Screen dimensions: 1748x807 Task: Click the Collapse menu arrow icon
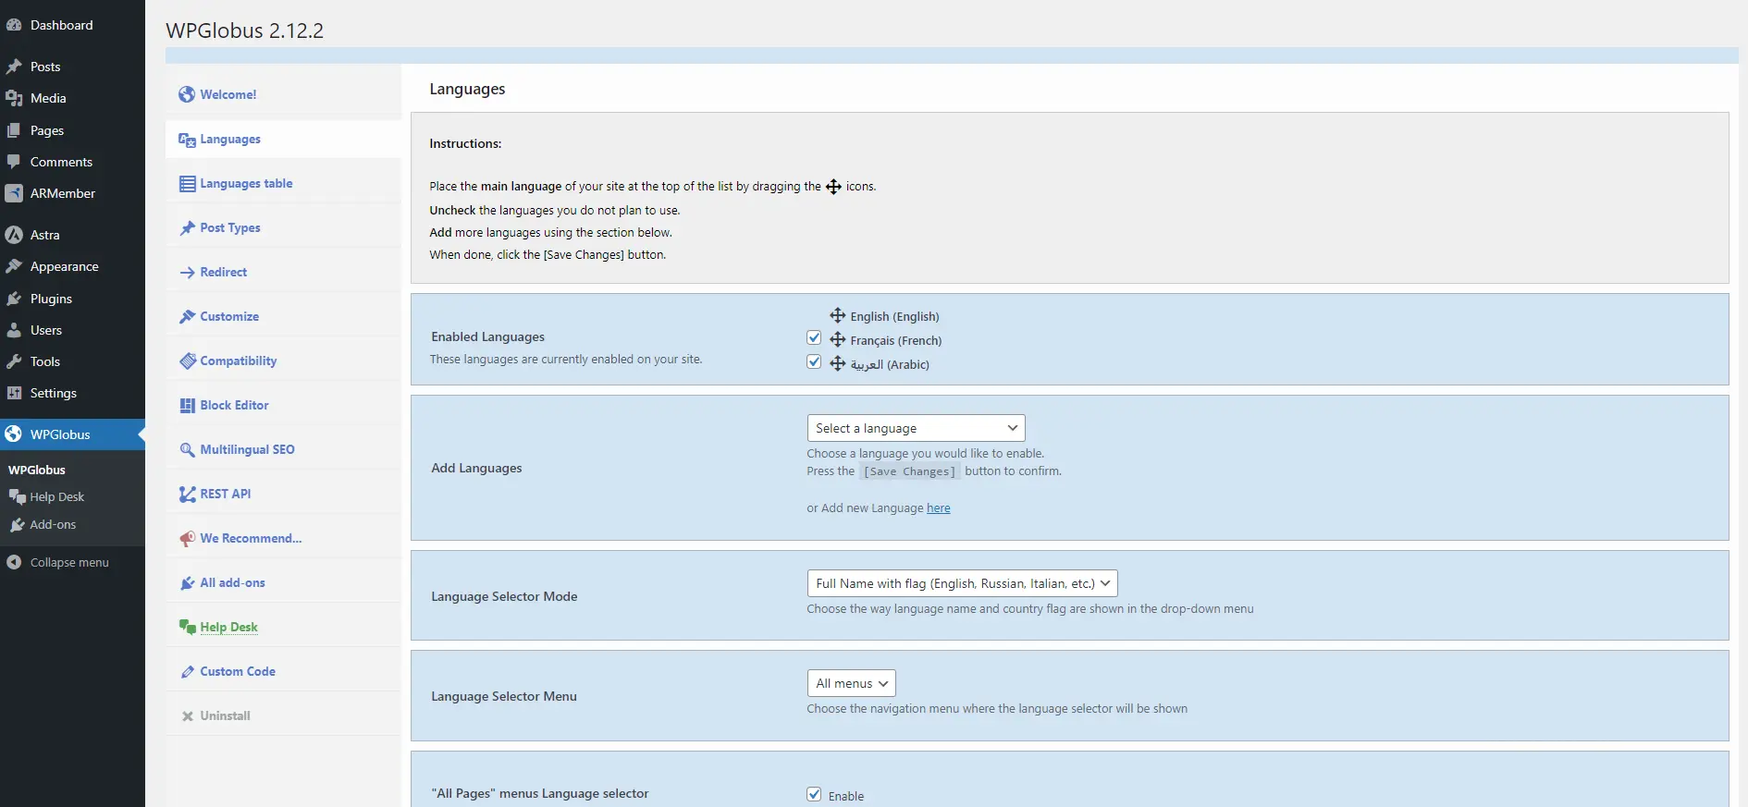(x=14, y=562)
